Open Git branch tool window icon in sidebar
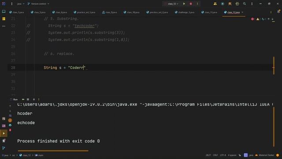 (4, 148)
